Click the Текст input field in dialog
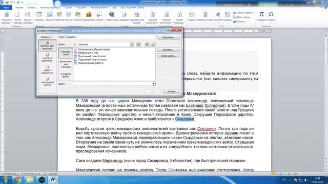 tap(111, 37)
